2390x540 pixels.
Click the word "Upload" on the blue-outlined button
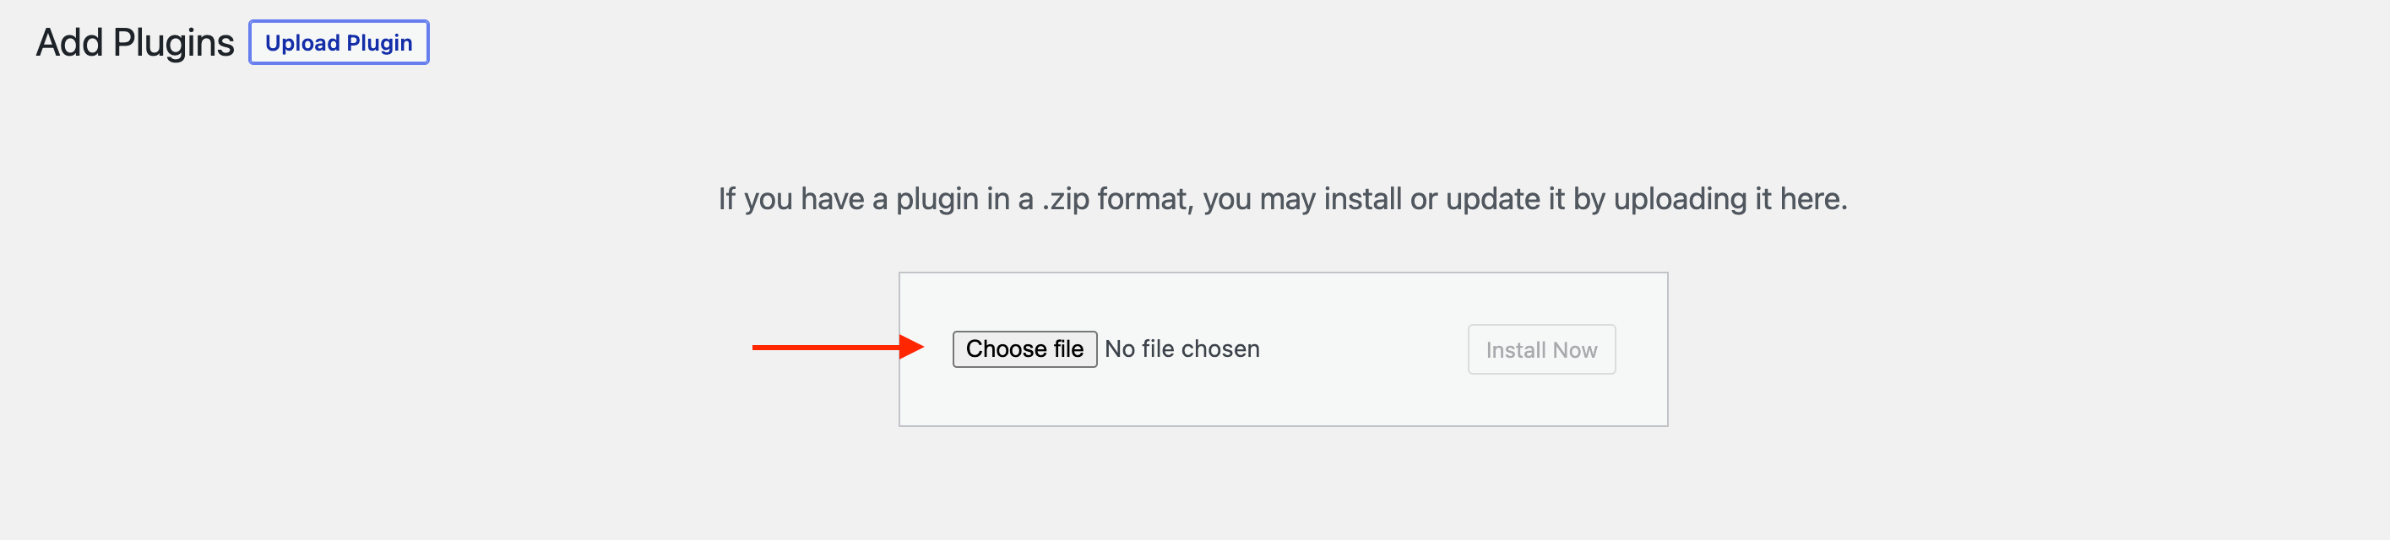[x=302, y=42]
